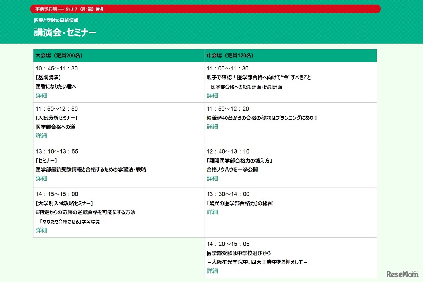Open 詳細 link under 偏差値40台からの合格の秘訣
Image resolution: width=423 pixels, height=282 pixels.
tap(212, 127)
